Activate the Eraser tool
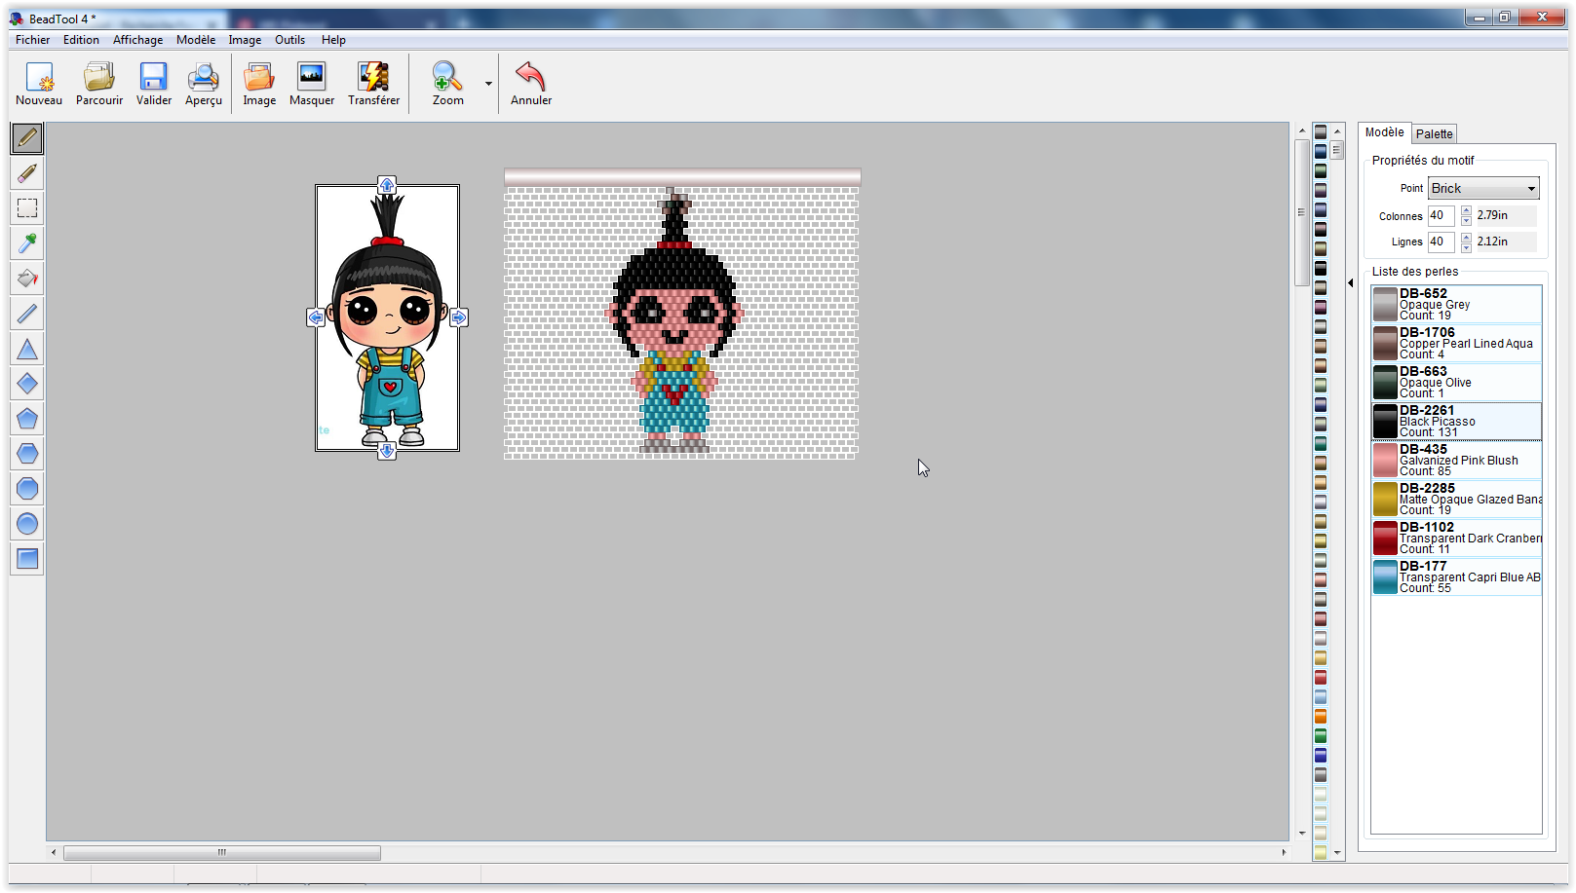Image resolution: width=1576 pixels, height=893 pixels. pos(26,172)
